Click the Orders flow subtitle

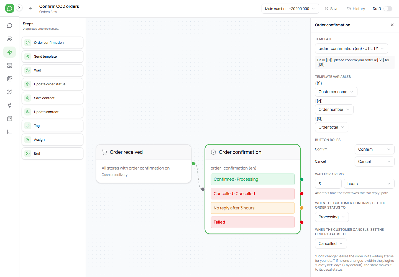click(x=48, y=12)
